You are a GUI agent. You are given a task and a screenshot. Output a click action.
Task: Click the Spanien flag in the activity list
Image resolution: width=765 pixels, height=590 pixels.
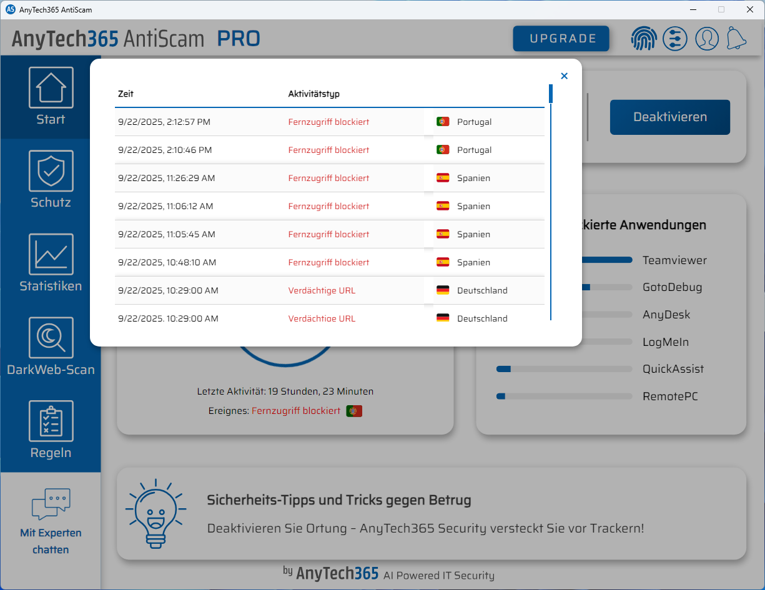pos(444,178)
